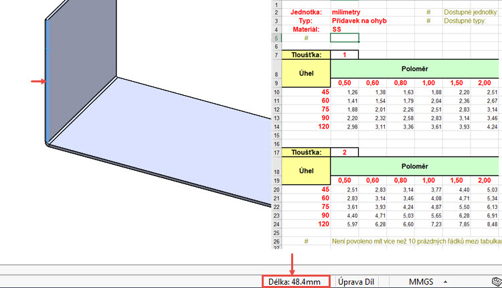This screenshot has width=502, height=288.
Task: Select the cell with value 8,48
Action: 485,224
